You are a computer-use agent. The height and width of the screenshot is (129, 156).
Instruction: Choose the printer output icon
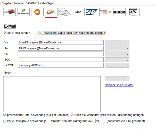point(65,12)
